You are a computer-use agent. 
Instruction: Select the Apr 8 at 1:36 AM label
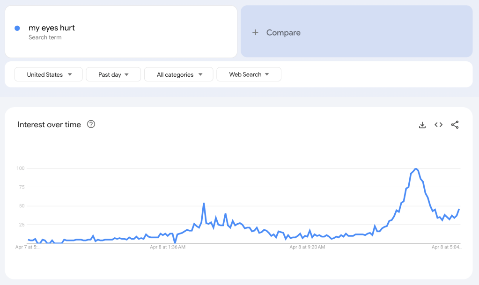[x=168, y=247]
